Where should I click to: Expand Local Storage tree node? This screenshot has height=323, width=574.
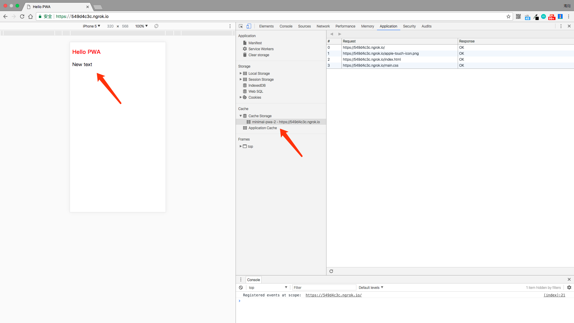pos(241,73)
